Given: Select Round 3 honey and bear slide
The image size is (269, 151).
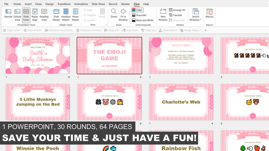Looking at the screenshot, I should [245, 102].
